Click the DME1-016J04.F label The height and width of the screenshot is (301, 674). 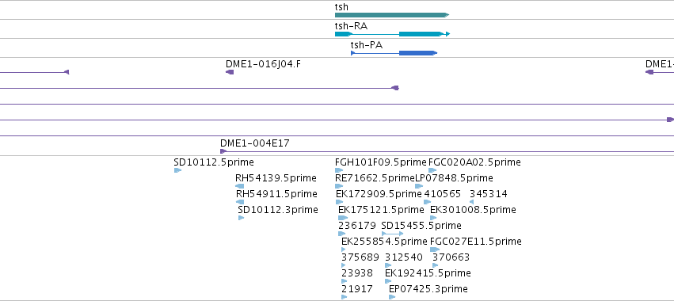pos(264,64)
